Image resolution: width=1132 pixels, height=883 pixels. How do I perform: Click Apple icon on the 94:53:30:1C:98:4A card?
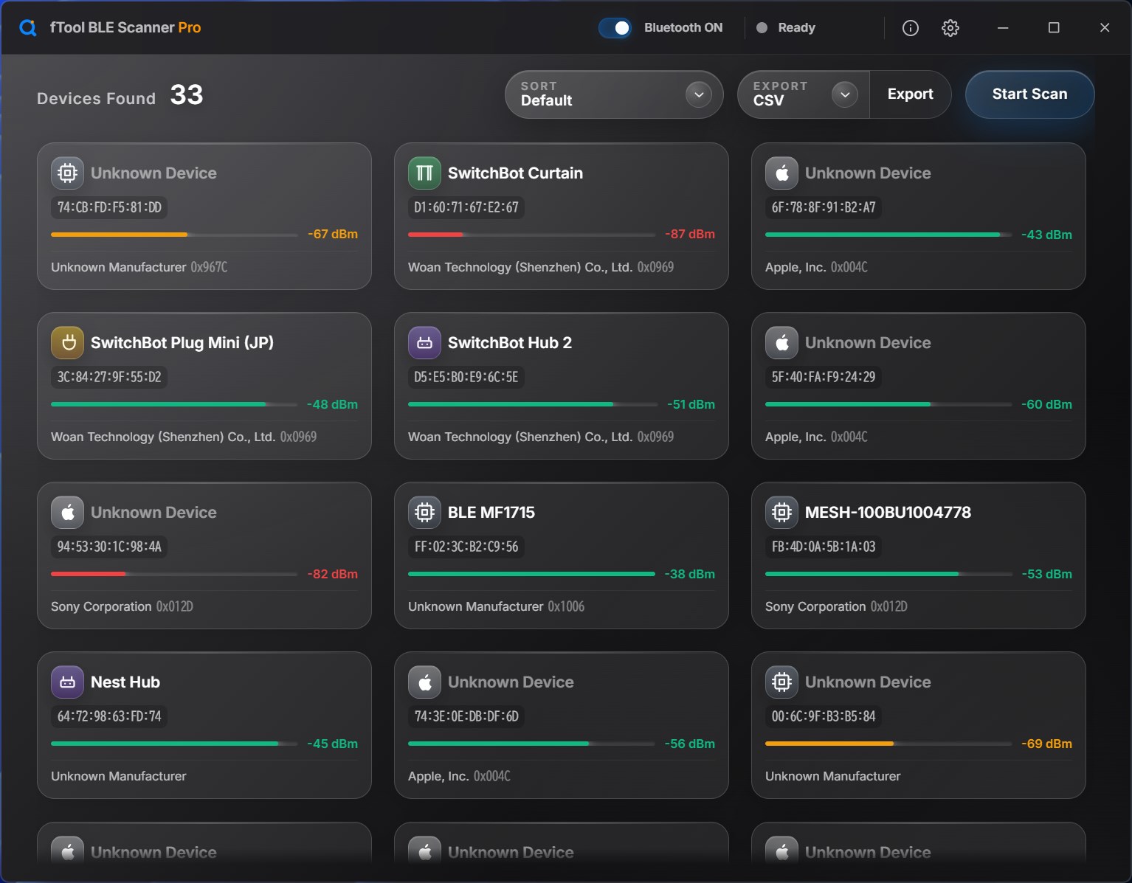67,513
